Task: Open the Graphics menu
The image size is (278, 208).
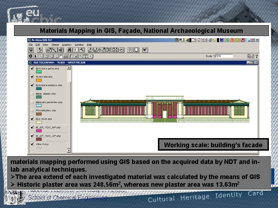Action: tap(67, 45)
